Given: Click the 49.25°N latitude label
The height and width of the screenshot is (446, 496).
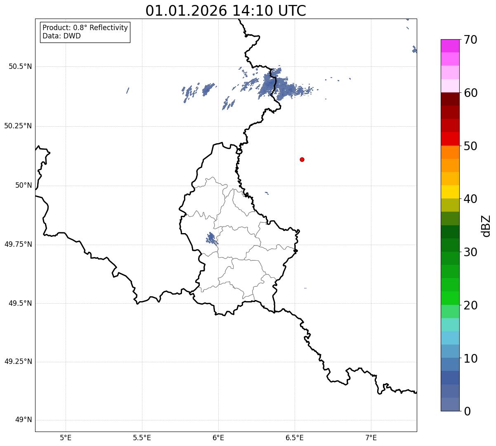Looking at the screenshot, I should coord(18,361).
